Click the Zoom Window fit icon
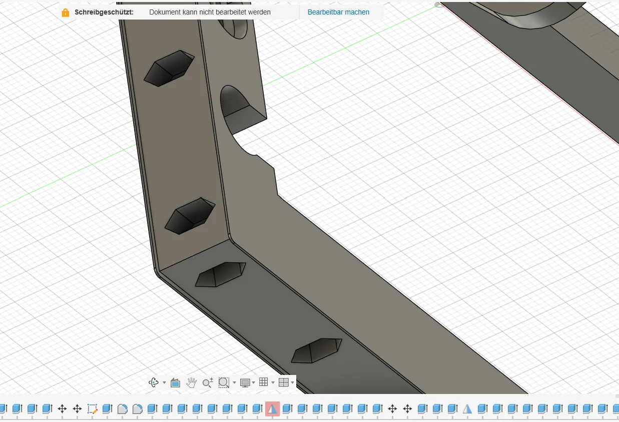619x422 pixels. coord(224,382)
